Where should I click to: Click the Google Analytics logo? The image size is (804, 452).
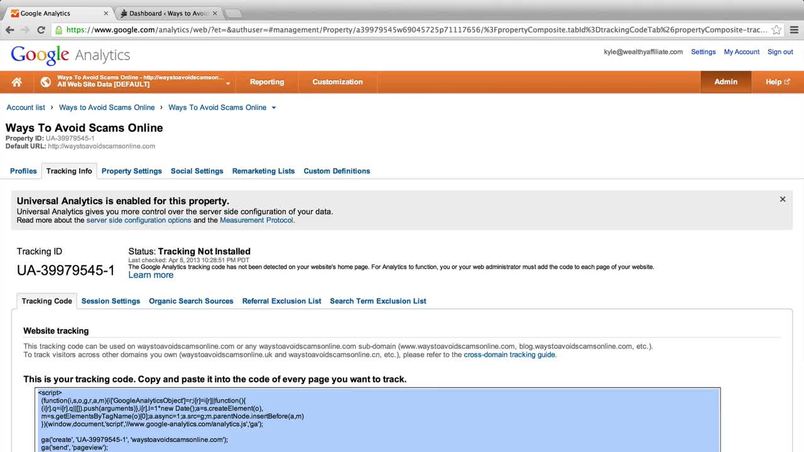pyautogui.click(x=70, y=55)
